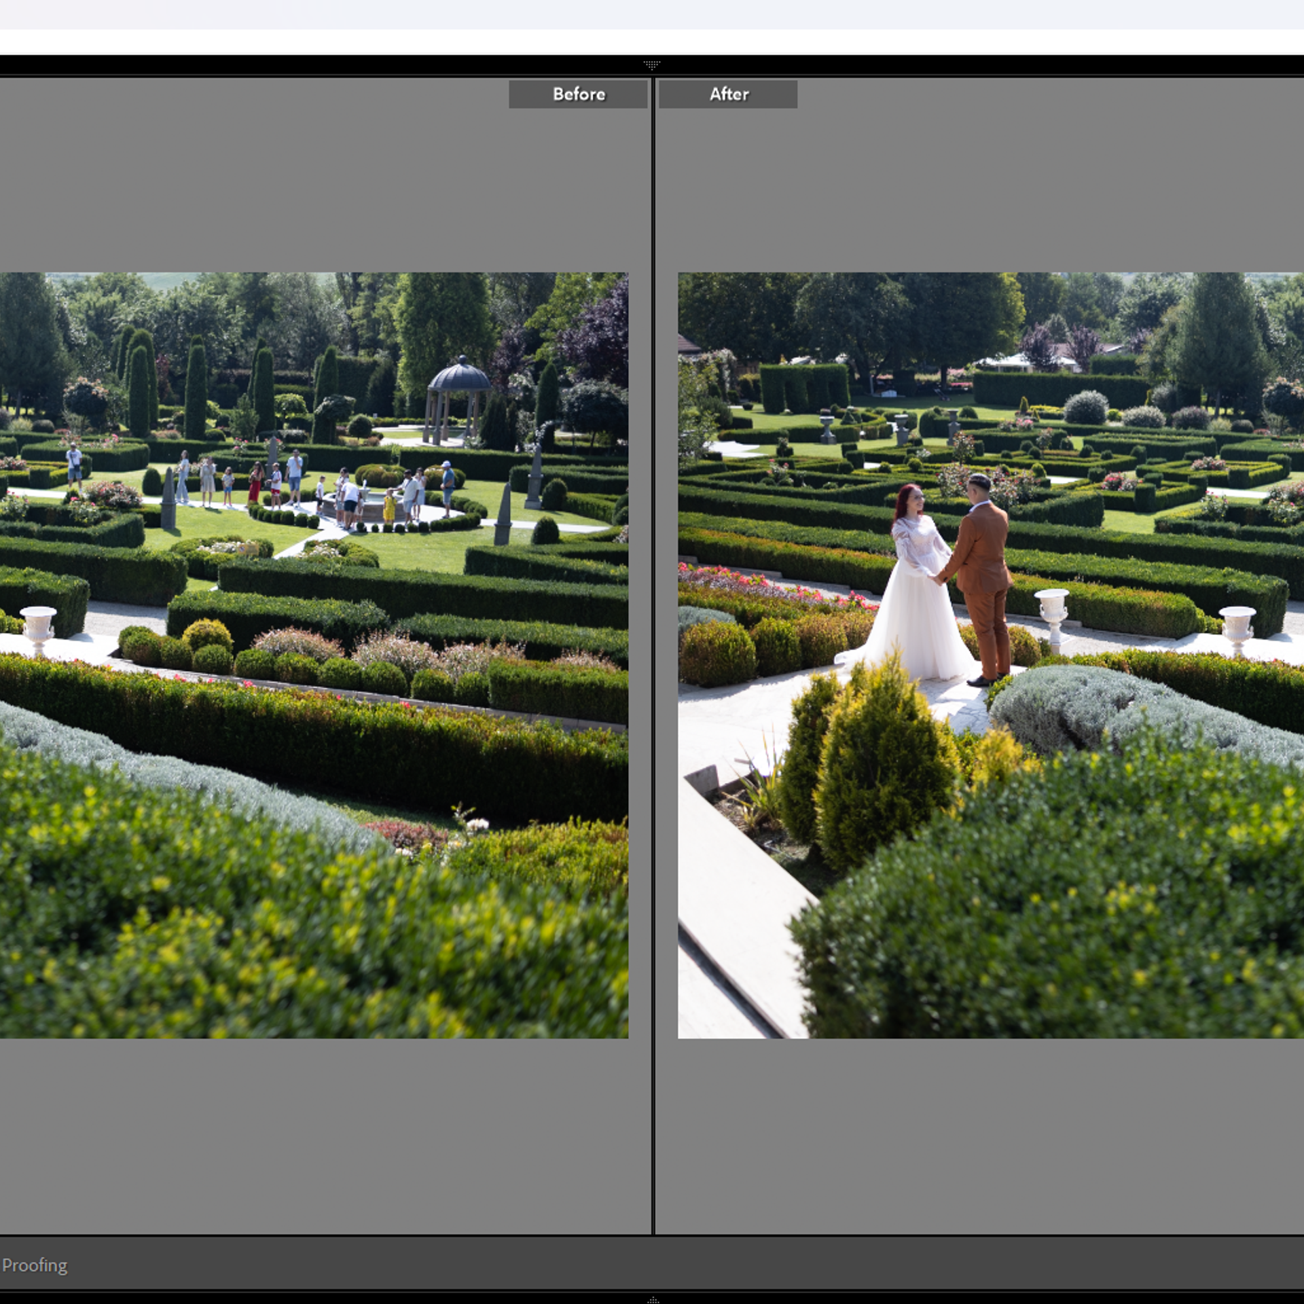
Task: Expand the bottom filmstrip panel arrow
Action: pyautogui.click(x=653, y=1299)
